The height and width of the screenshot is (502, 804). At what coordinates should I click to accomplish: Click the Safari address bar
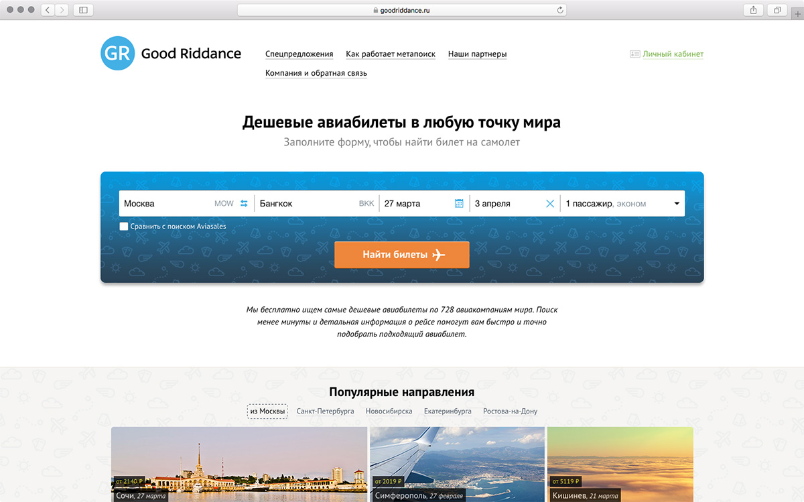pyautogui.click(x=402, y=10)
